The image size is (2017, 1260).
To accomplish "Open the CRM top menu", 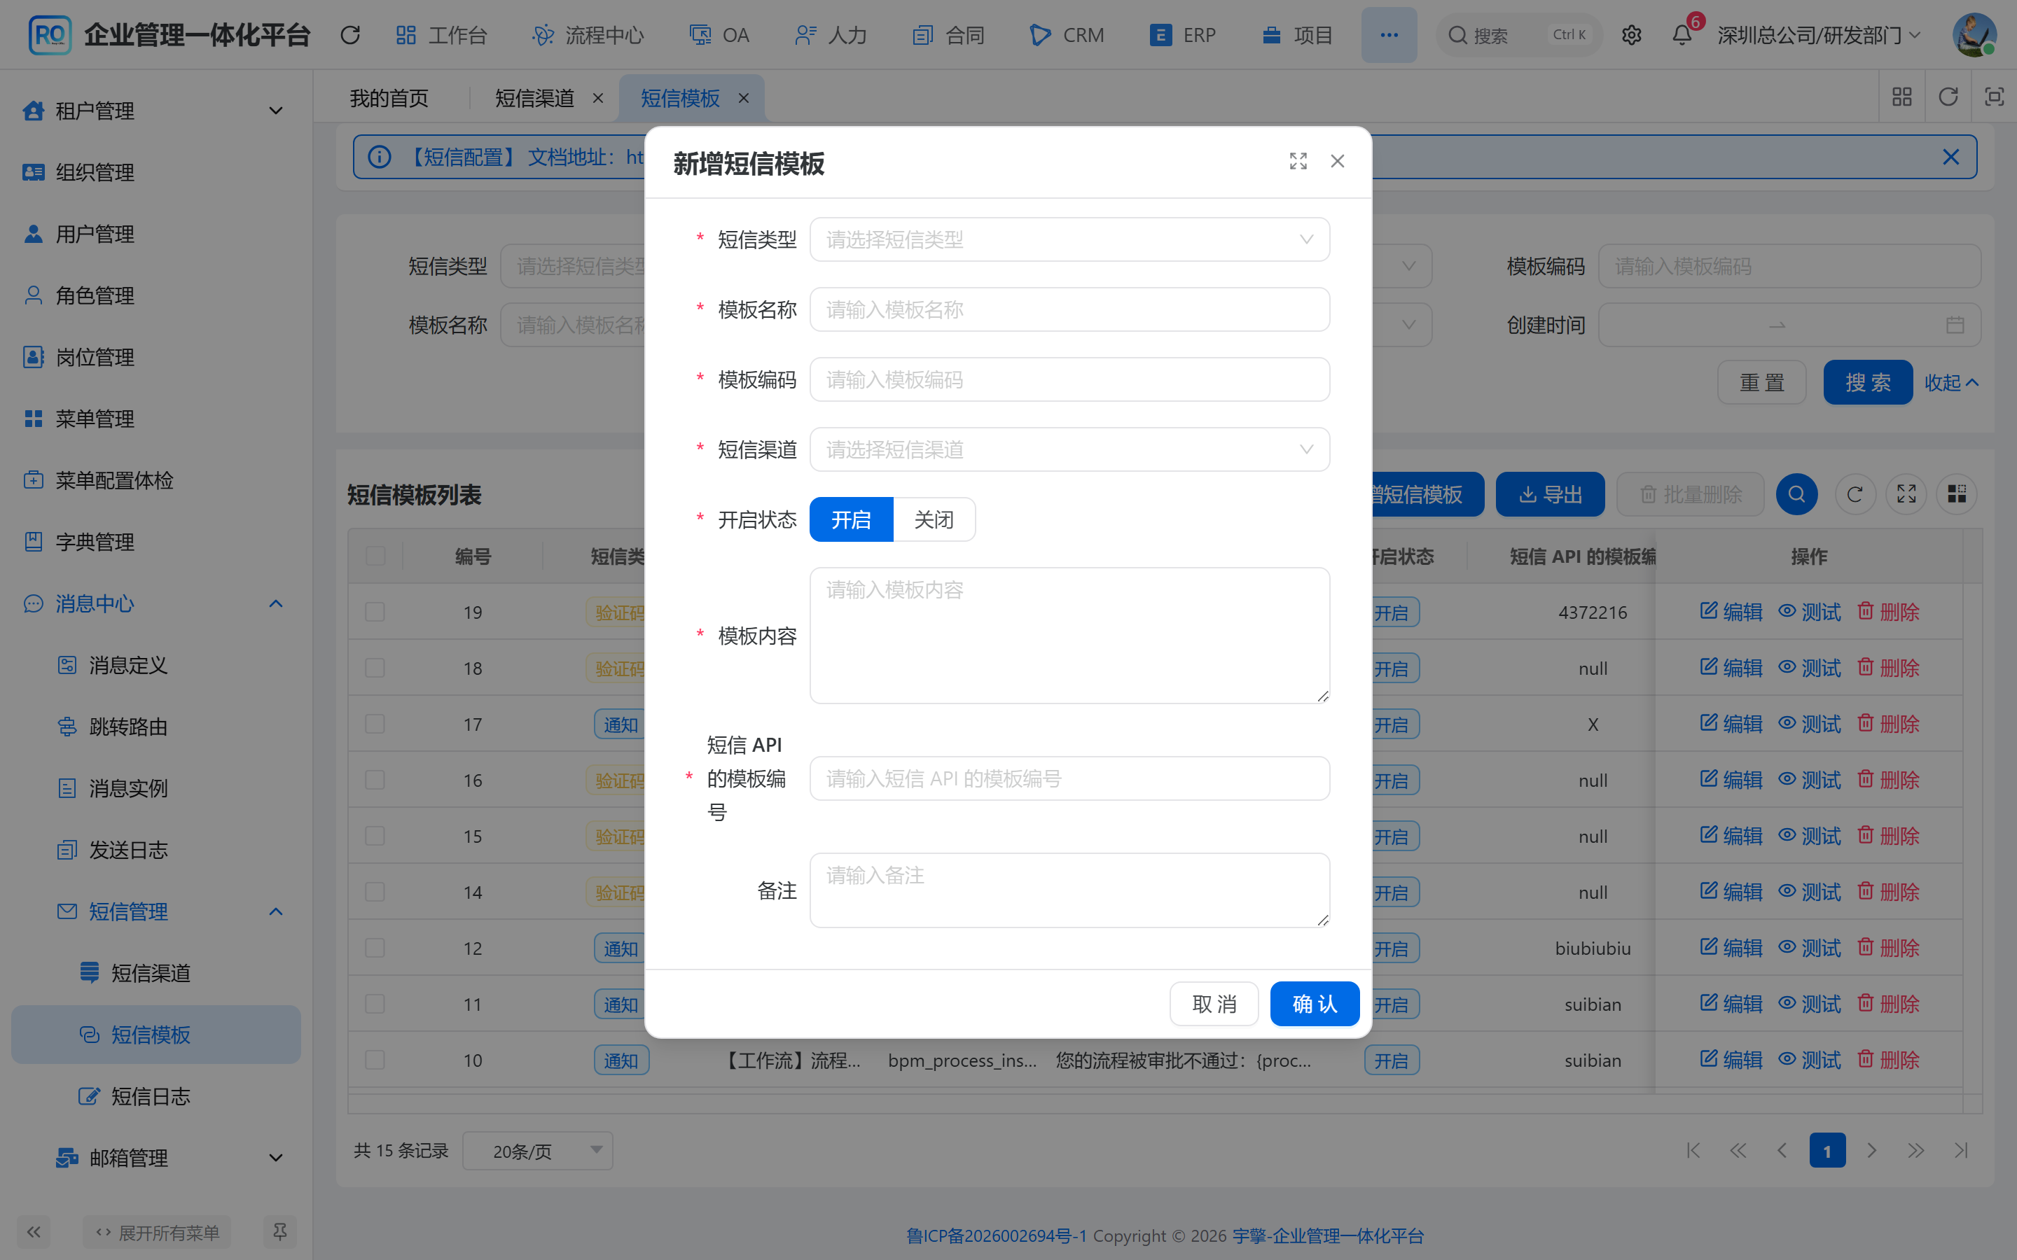I will [1066, 35].
